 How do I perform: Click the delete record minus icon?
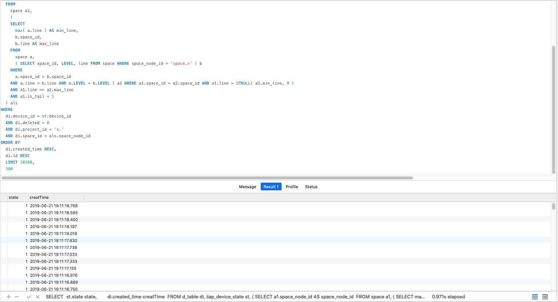click(x=17, y=297)
